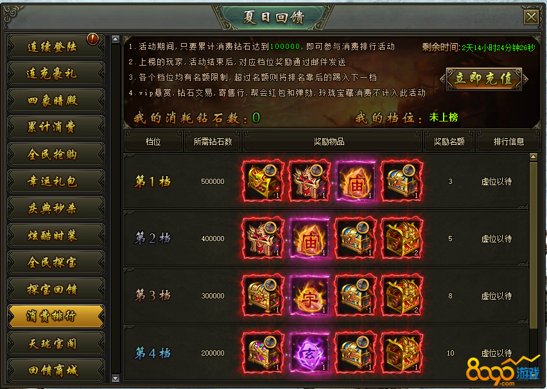The image size is (547, 389).
Task: Click the sidebar scroll up arrow
Action: (116, 39)
